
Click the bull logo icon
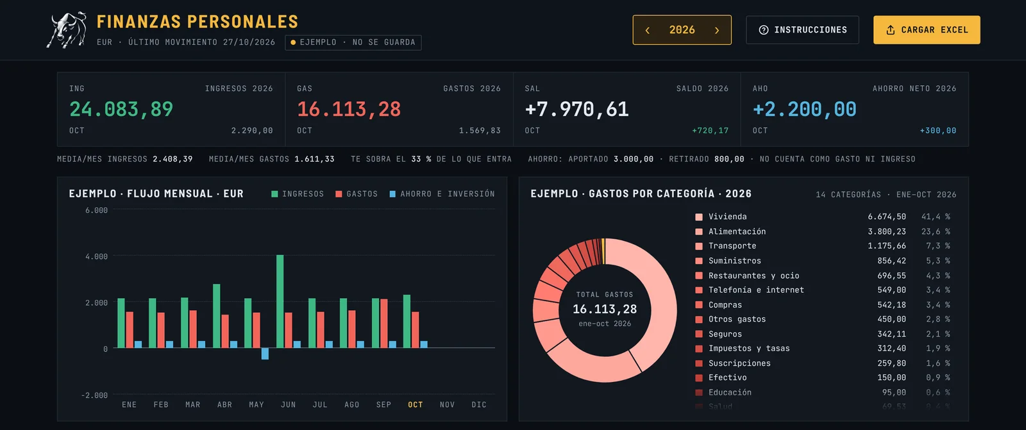(x=67, y=30)
